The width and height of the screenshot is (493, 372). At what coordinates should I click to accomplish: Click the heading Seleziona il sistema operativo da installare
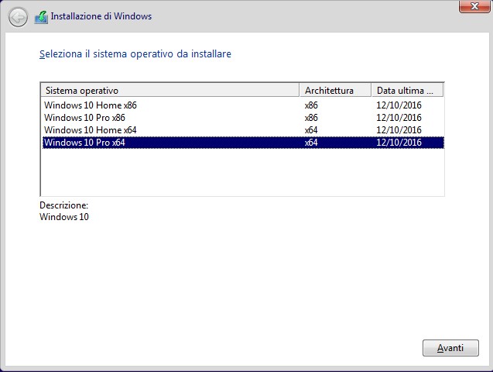[135, 53]
